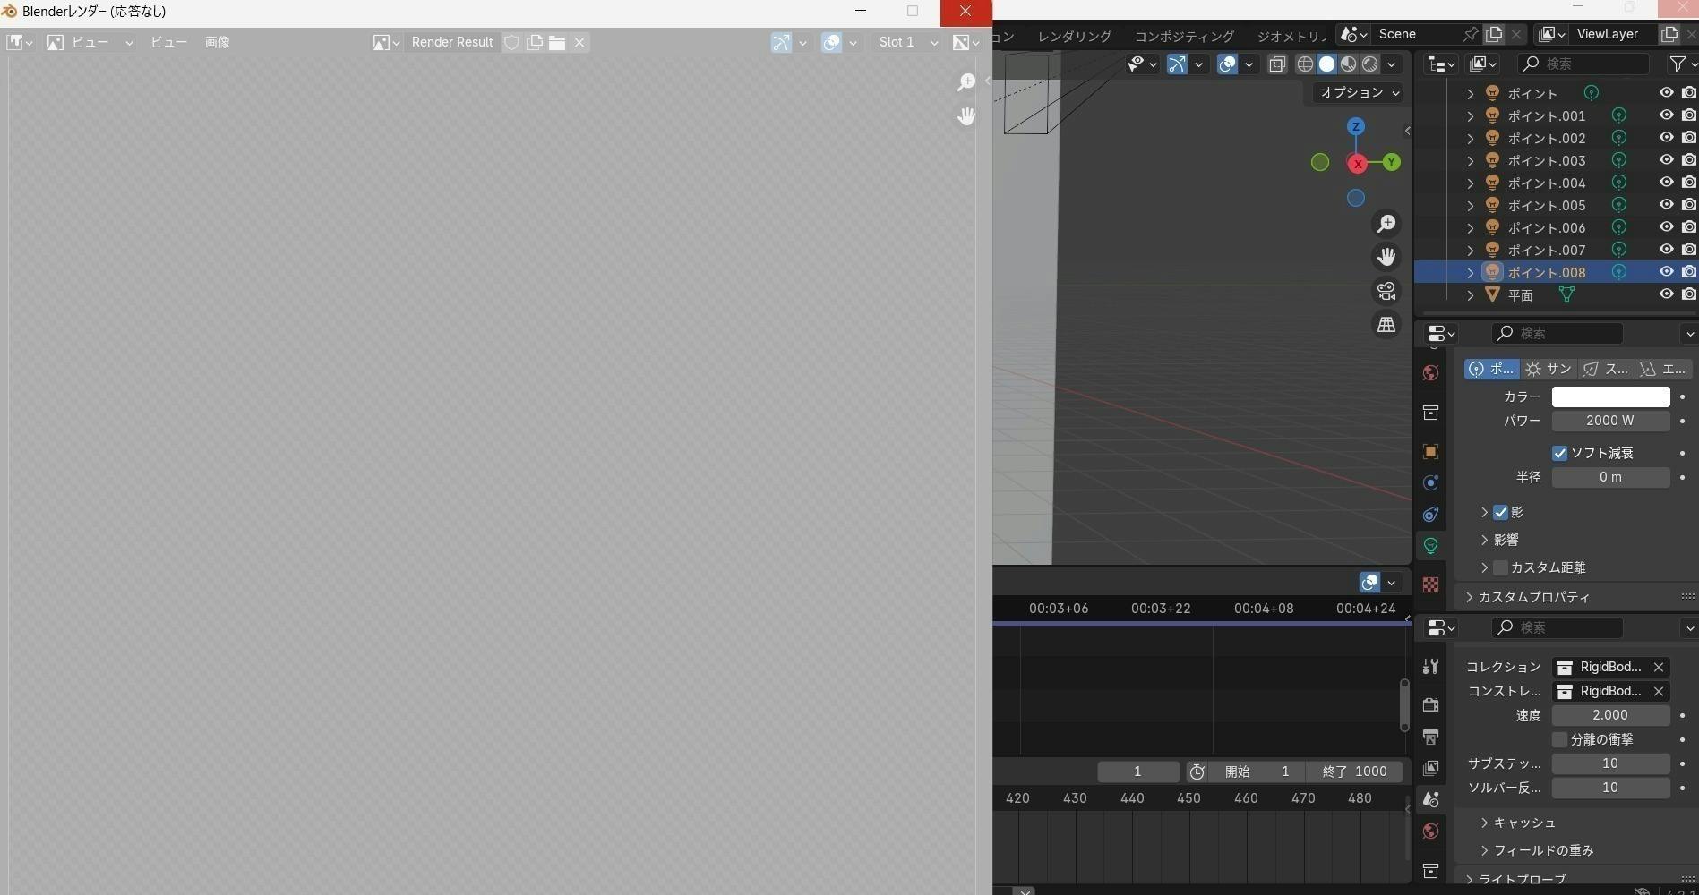The height and width of the screenshot is (895, 1699).
Task: Hide ポイント.003 in the viewport
Action: point(1666,160)
